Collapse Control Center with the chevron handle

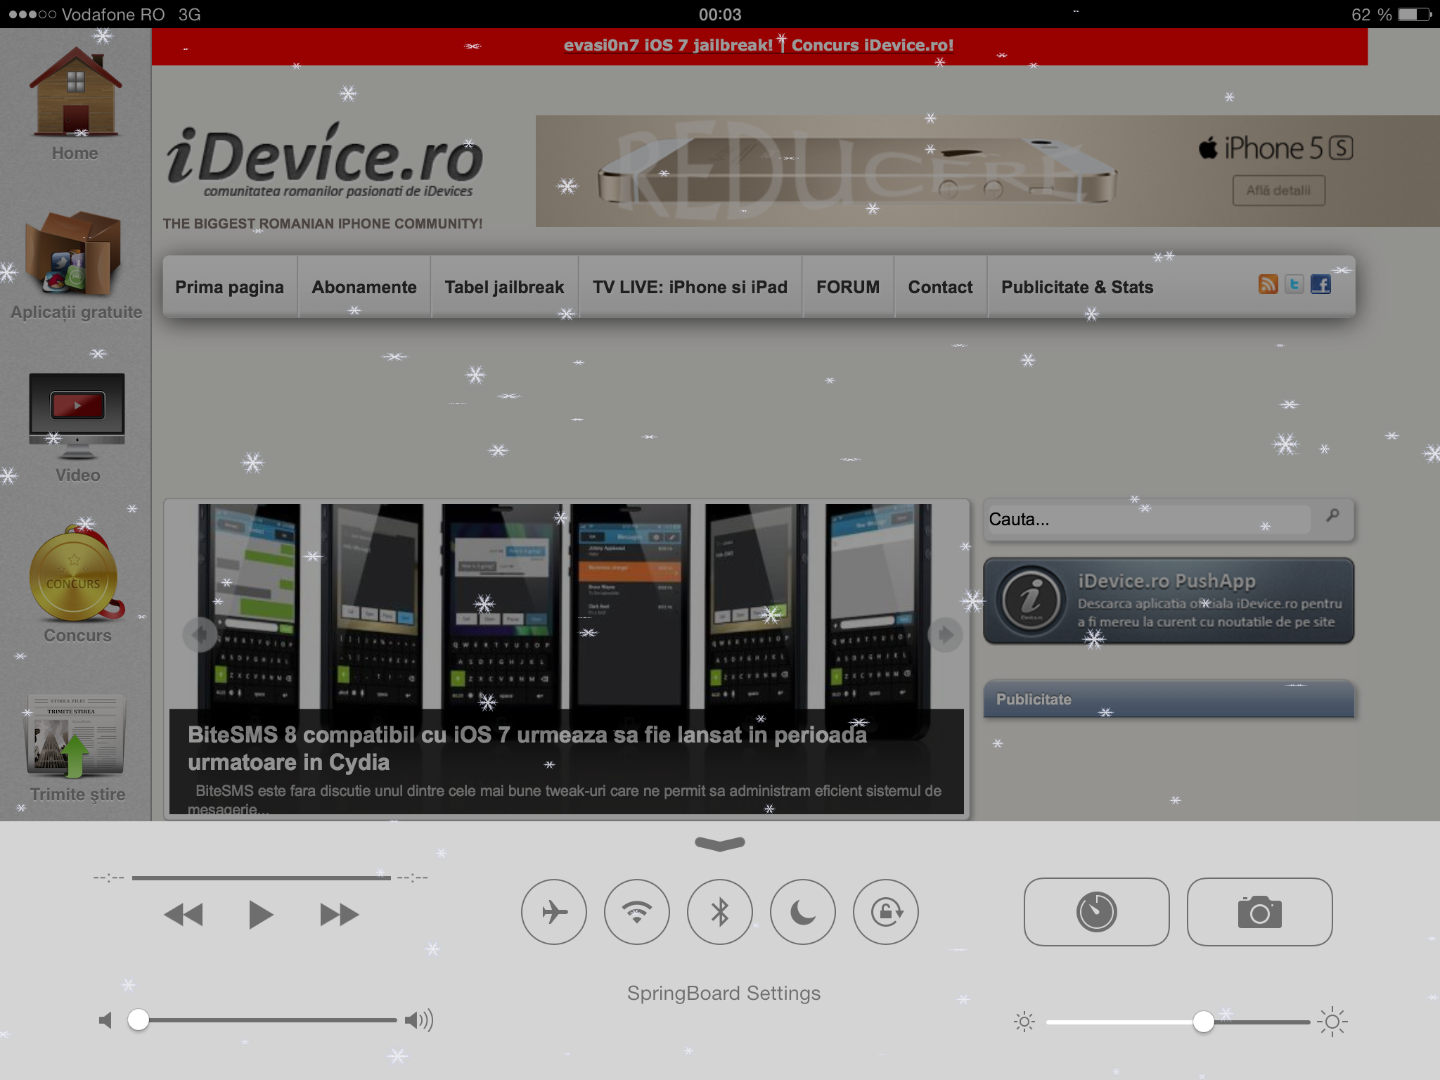pos(720,843)
